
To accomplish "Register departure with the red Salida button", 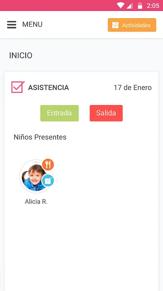I will click(x=106, y=113).
